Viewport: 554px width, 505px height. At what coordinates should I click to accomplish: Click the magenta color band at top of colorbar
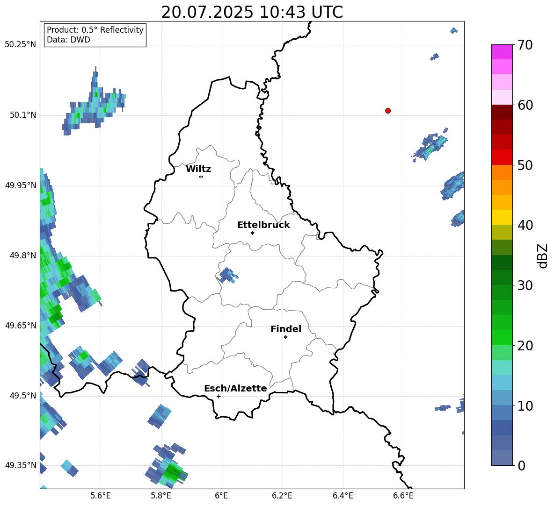[x=502, y=52]
